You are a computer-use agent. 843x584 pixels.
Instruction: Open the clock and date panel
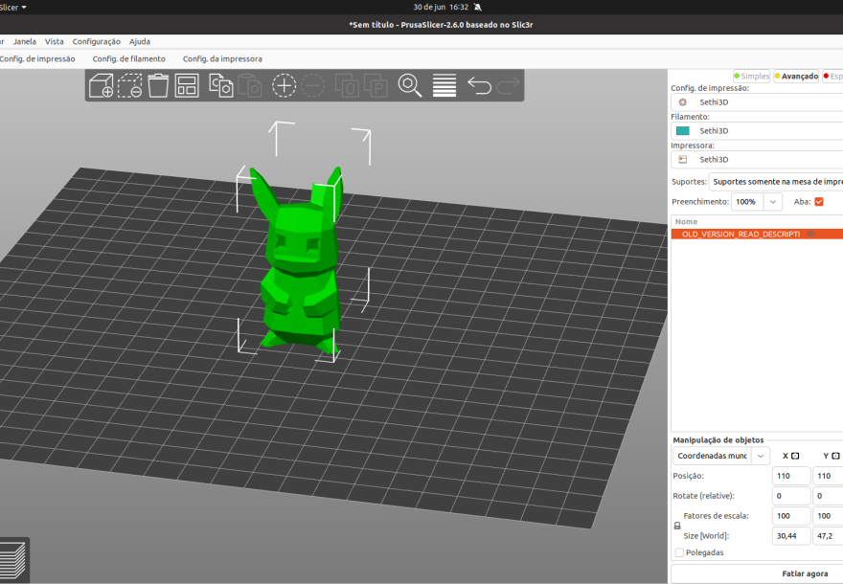pyautogui.click(x=441, y=7)
